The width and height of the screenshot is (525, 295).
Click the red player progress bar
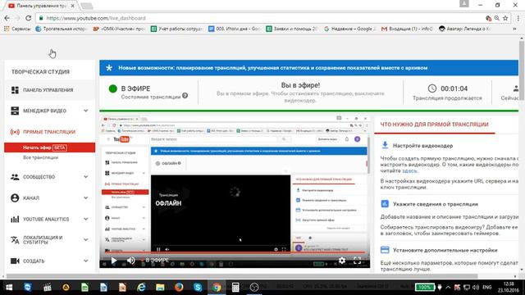[x=235, y=252]
